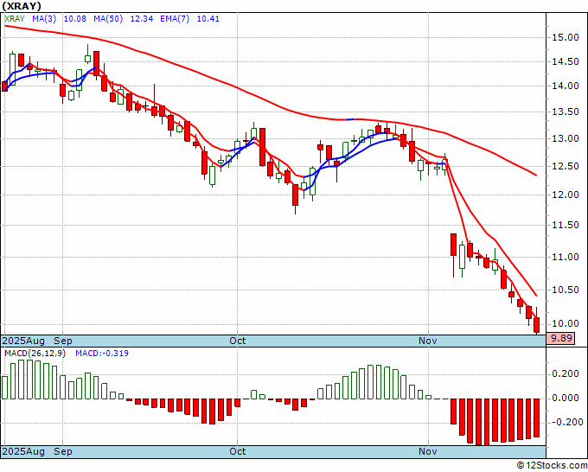Click the MACD(26,12,9) indicator label
This screenshot has height=472, width=588.
pos(35,354)
